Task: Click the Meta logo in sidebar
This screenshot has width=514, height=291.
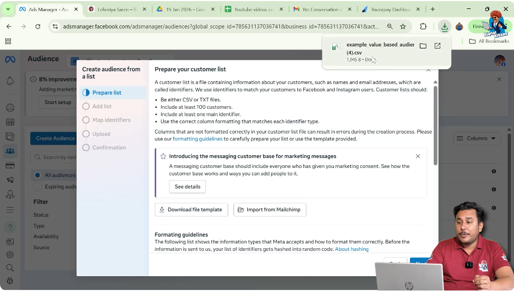Action: click(x=10, y=59)
